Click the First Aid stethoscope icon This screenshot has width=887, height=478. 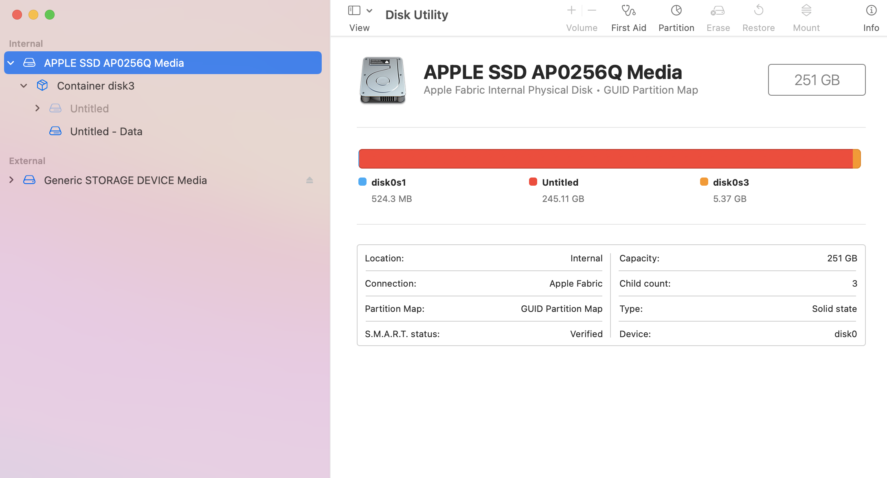tap(628, 11)
